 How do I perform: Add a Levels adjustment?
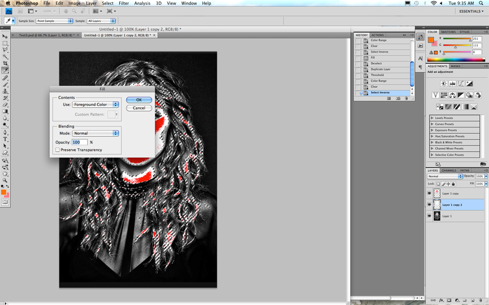click(452, 83)
